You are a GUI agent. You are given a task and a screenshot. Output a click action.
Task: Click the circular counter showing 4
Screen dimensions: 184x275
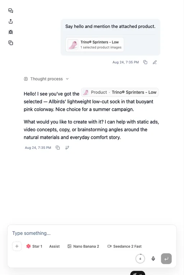(140, 259)
